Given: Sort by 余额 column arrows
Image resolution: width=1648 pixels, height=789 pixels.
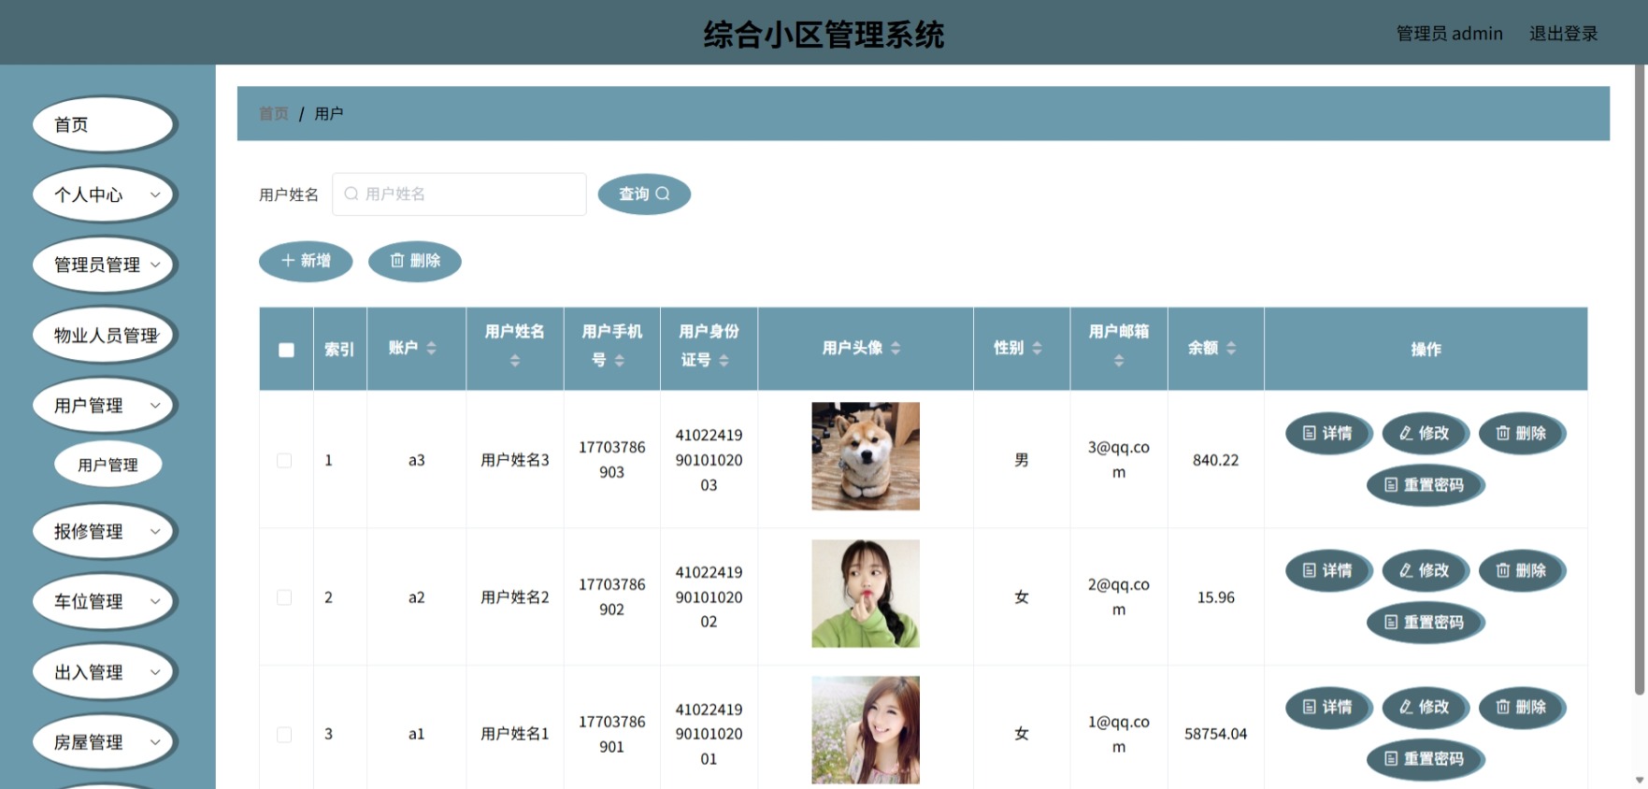Looking at the screenshot, I should click(x=1231, y=348).
